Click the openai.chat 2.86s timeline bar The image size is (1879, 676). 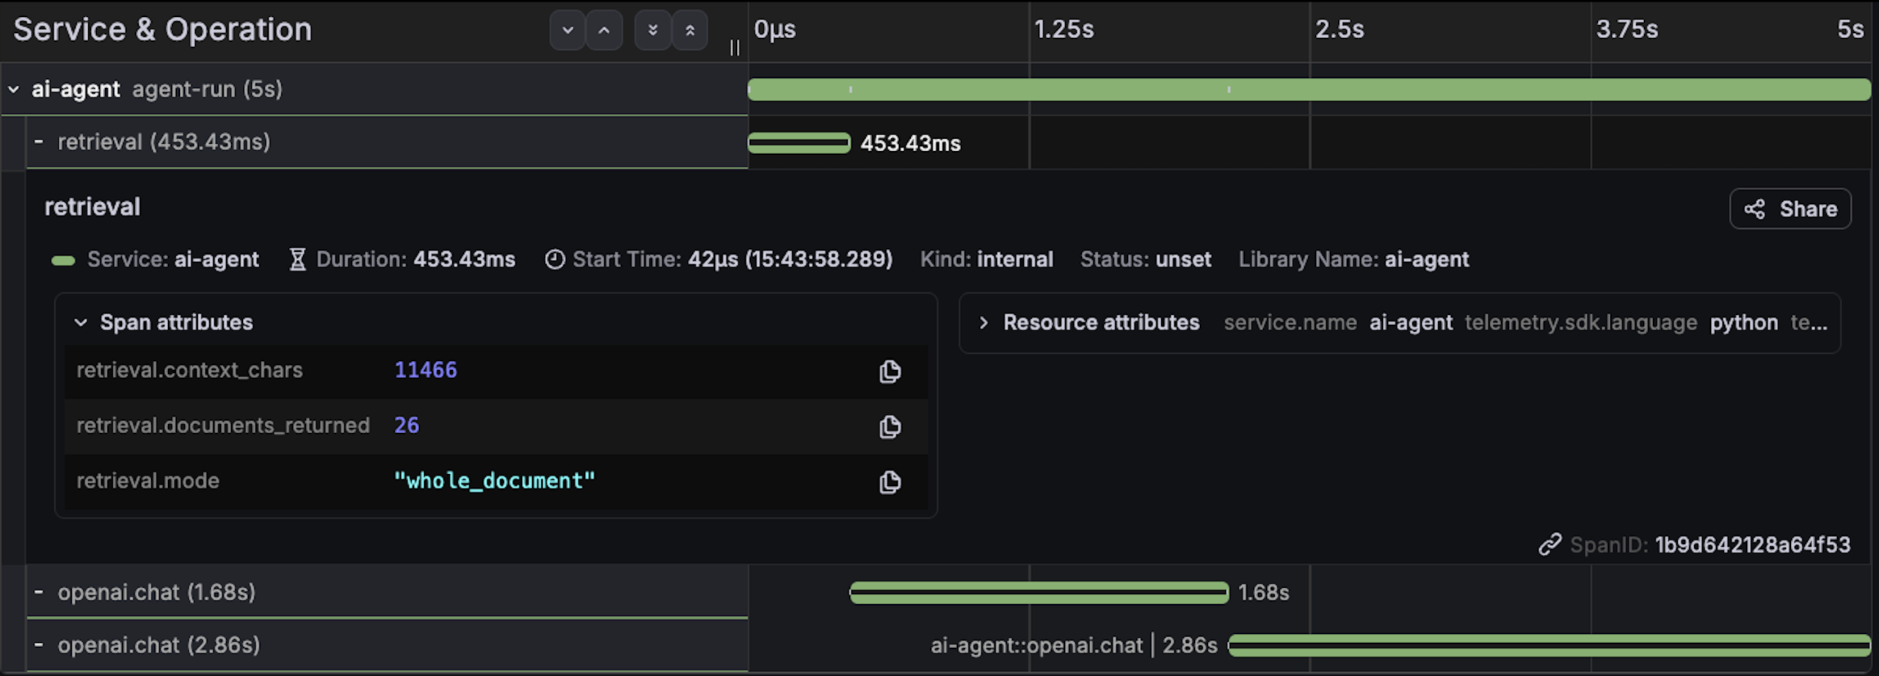coord(1549,645)
